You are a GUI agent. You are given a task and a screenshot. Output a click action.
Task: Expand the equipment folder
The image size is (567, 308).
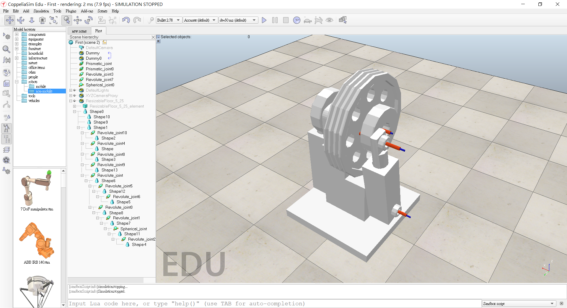point(17,39)
